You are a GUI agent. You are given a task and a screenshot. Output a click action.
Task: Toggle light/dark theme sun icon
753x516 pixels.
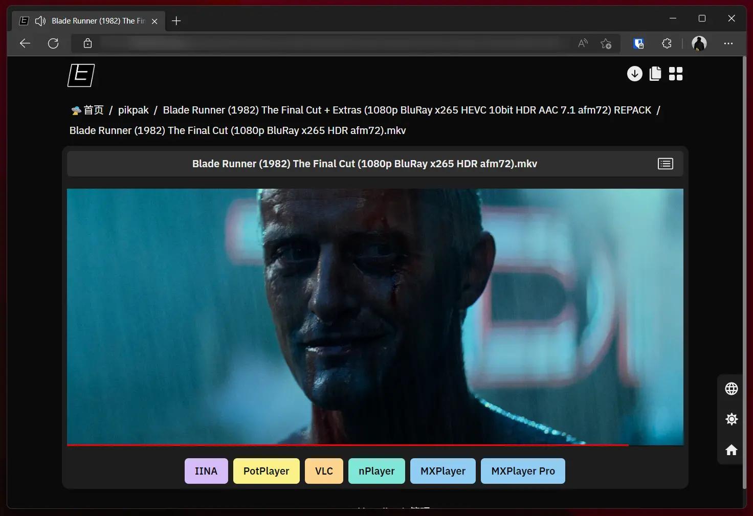(732, 419)
